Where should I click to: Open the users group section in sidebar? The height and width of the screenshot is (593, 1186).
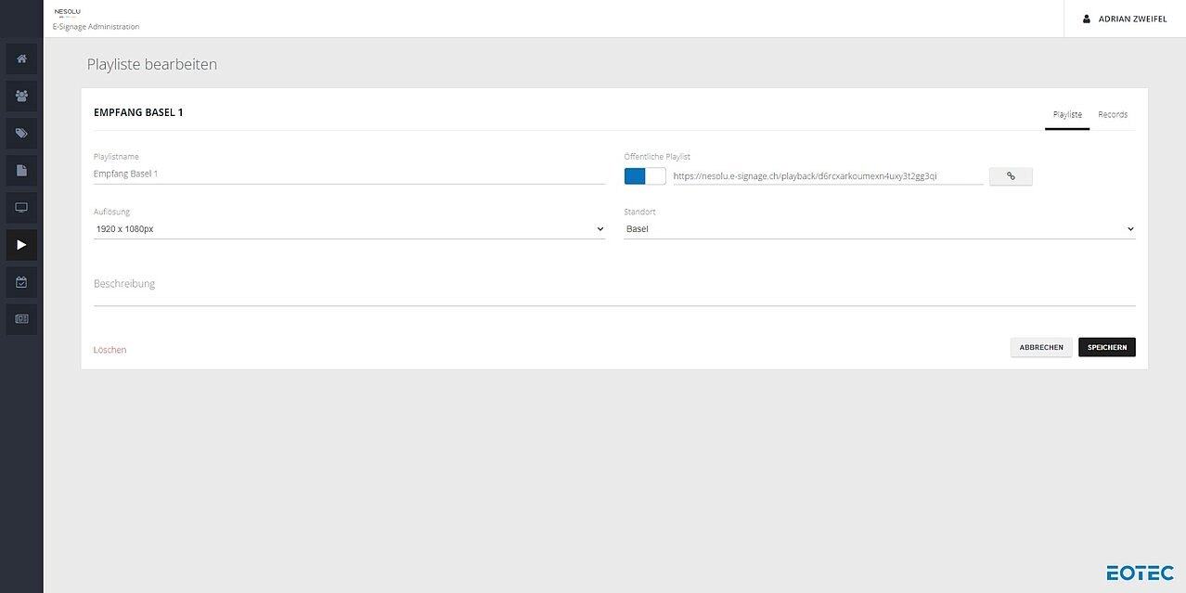pyautogui.click(x=21, y=96)
